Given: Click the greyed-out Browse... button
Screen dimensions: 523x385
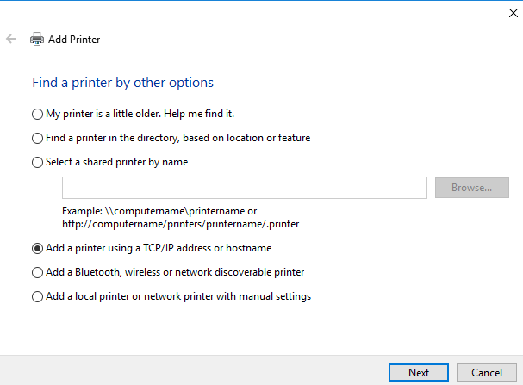Looking at the screenshot, I should tap(472, 188).
